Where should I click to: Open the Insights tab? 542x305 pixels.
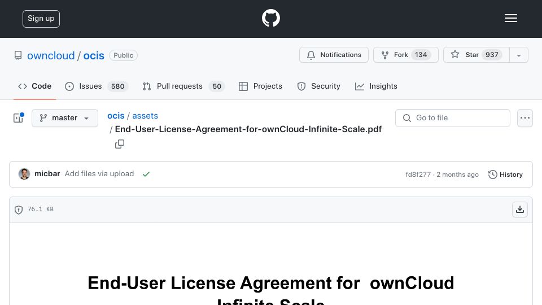tap(376, 86)
